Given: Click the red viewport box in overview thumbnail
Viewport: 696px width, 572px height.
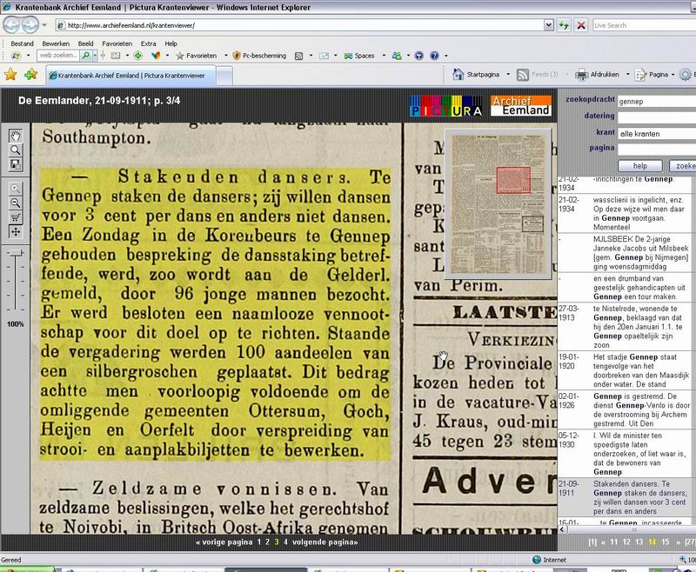Looking at the screenshot, I should pyautogui.click(x=513, y=180).
